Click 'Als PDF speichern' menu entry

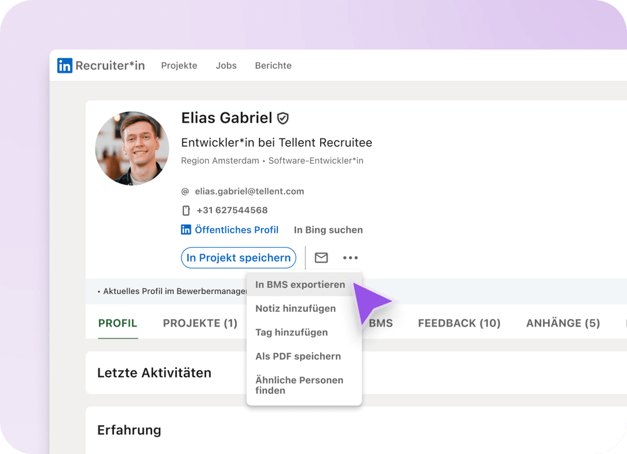tap(298, 356)
